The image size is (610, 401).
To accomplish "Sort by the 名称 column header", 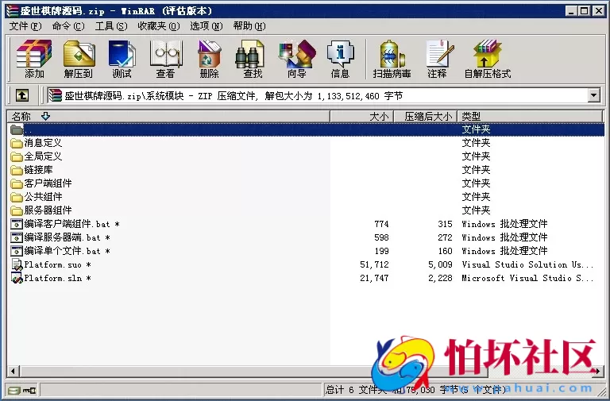I will [x=168, y=116].
